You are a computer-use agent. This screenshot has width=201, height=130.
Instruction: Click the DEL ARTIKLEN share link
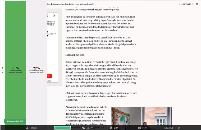click(186, 4)
